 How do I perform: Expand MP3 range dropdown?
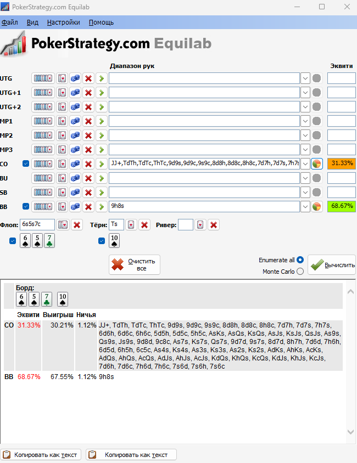coord(305,149)
